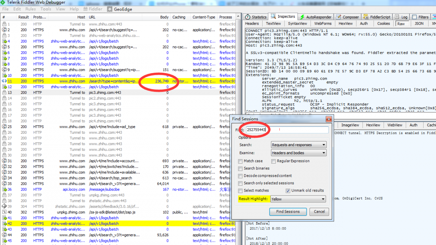Open the Examine dropdown

(299, 153)
